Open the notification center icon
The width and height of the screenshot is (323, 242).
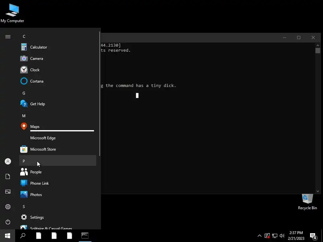coord(313,236)
